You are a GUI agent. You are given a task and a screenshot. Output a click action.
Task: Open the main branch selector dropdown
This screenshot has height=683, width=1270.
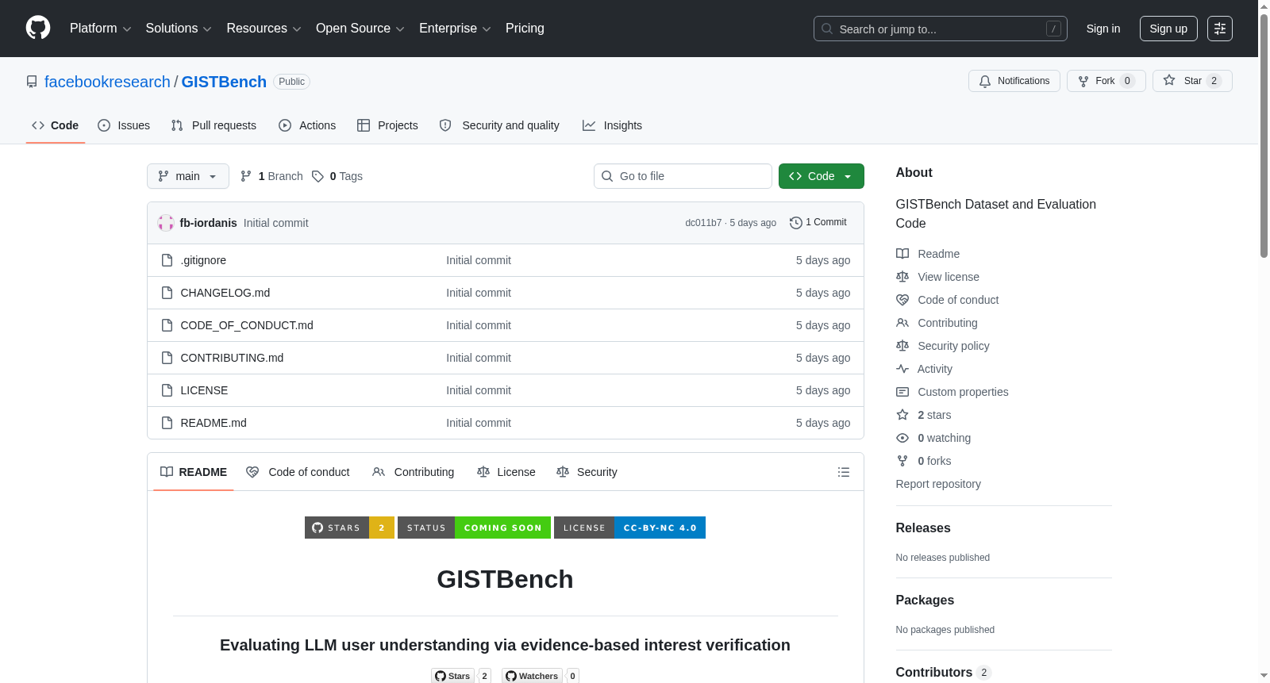188,176
